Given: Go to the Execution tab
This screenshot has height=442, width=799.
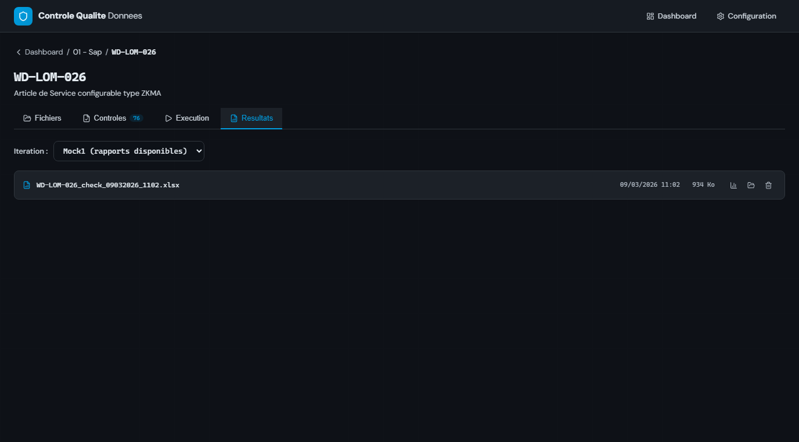Looking at the screenshot, I should pos(187,118).
